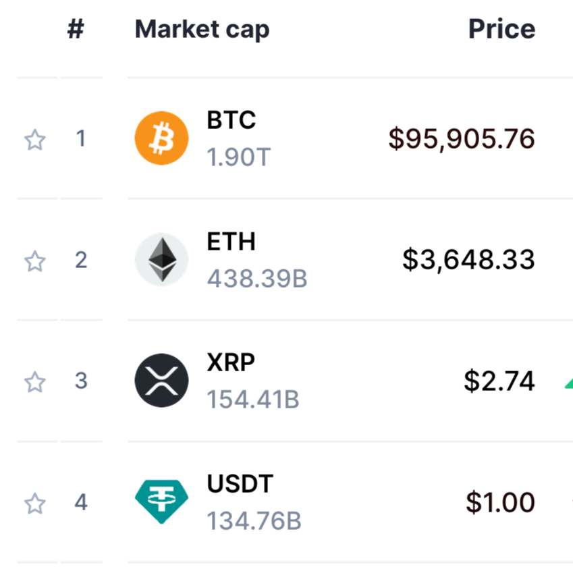
Task: Toggle the ETH favorite star
Action: click(x=34, y=262)
